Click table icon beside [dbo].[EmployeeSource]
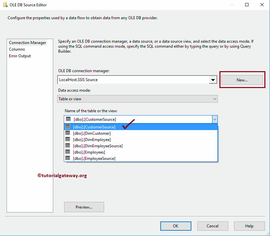 pyautogui.click(x=68, y=158)
